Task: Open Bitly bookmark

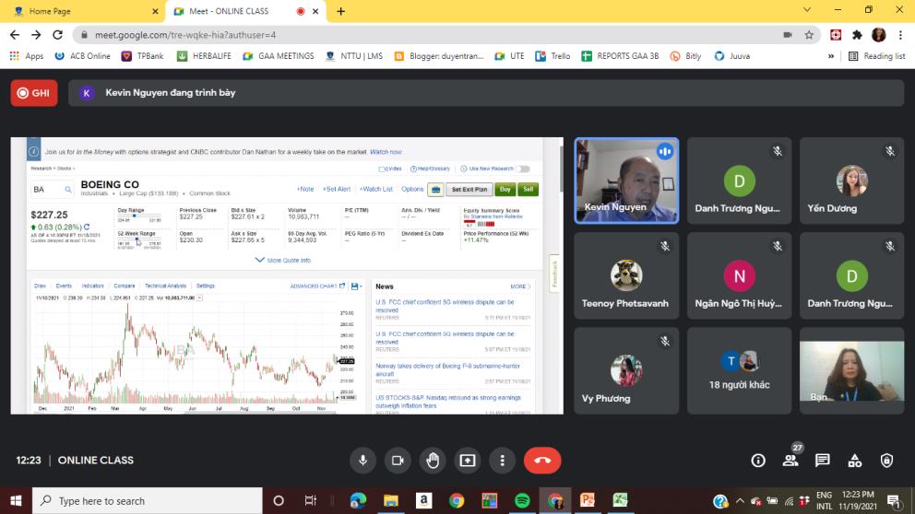Action: [x=685, y=56]
